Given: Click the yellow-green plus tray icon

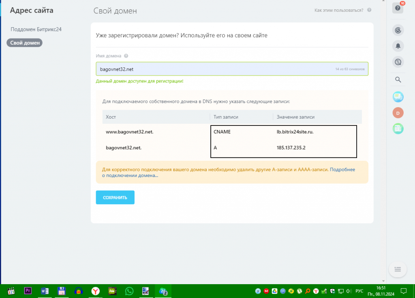Looking at the screenshot, I should point(291,291).
